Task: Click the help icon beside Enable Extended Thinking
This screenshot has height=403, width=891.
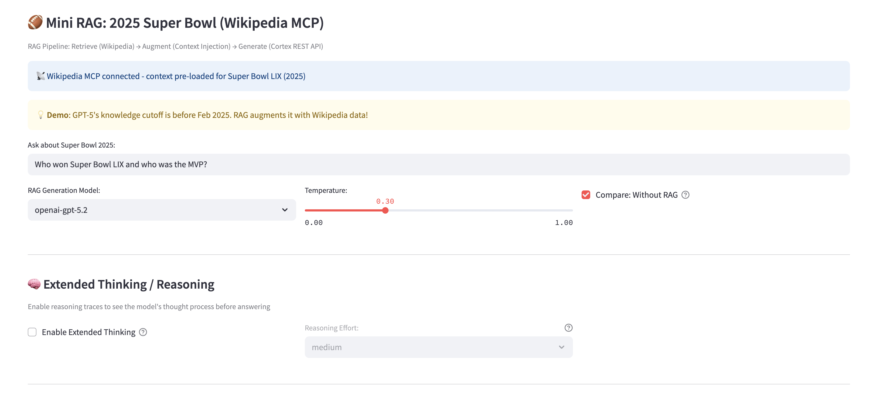Action: tap(143, 332)
